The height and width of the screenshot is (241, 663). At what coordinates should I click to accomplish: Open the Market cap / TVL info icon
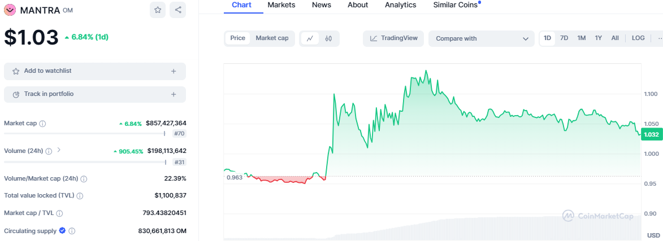click(x=59, y=213)
